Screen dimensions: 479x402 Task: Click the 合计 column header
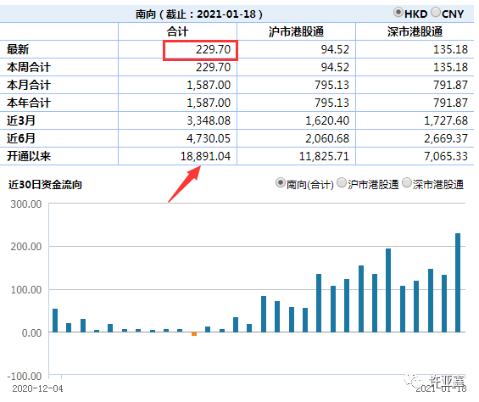(177, 31)
